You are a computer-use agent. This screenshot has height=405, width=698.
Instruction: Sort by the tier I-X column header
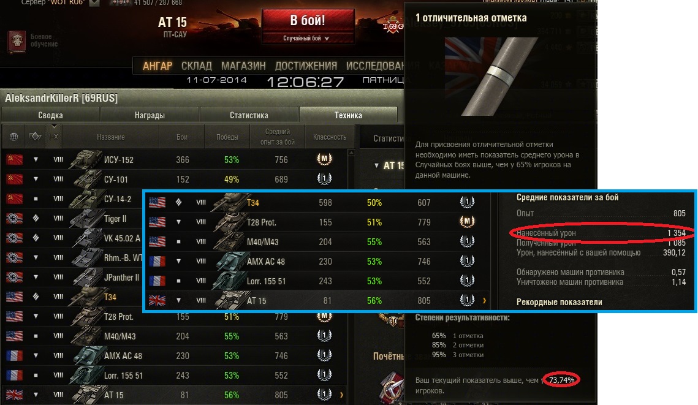53,137
